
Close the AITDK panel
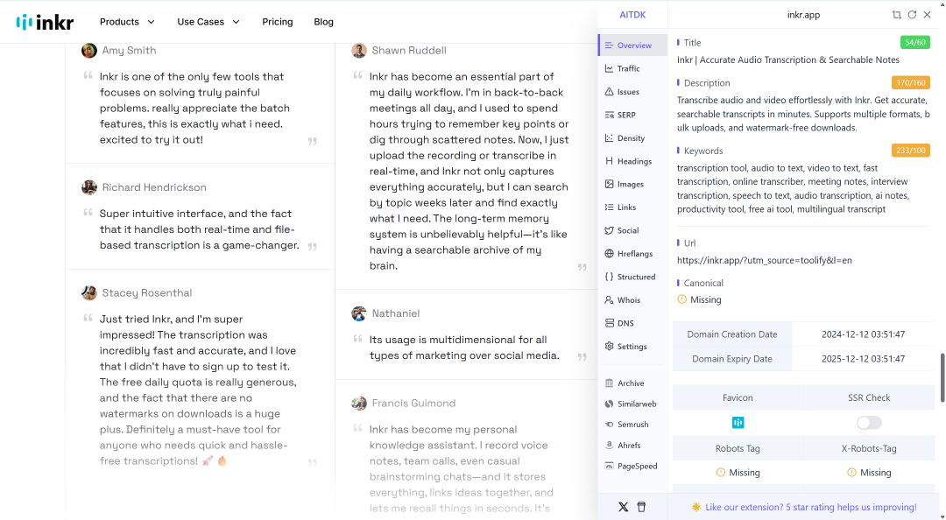click(928, 15)
